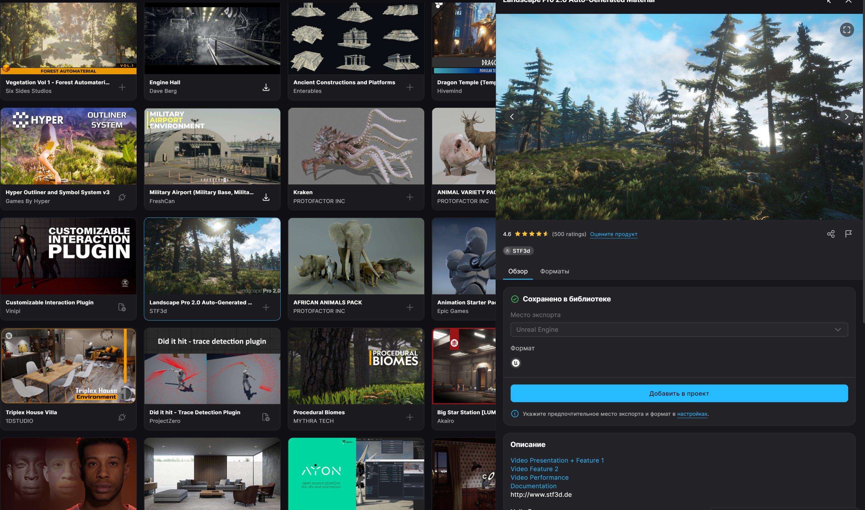The width and height of the screenshot is (865, 510).
Task: Go to previous preview image arrow
Action: [512, 117]
